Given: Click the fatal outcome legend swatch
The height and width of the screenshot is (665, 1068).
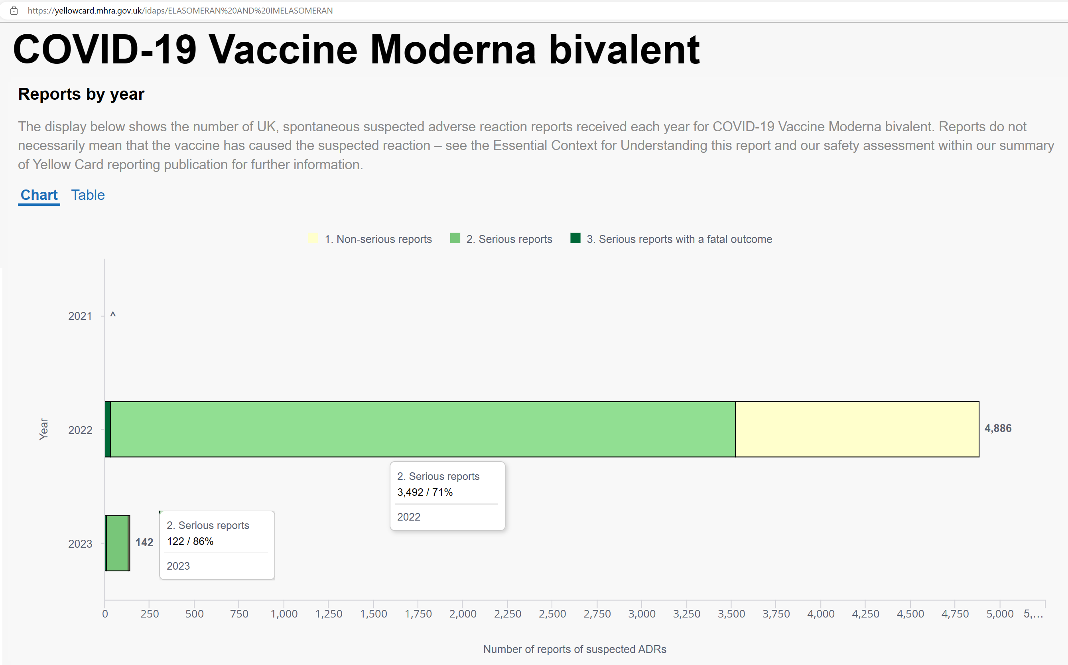Looking at the screenshot, I should point(575,239).
